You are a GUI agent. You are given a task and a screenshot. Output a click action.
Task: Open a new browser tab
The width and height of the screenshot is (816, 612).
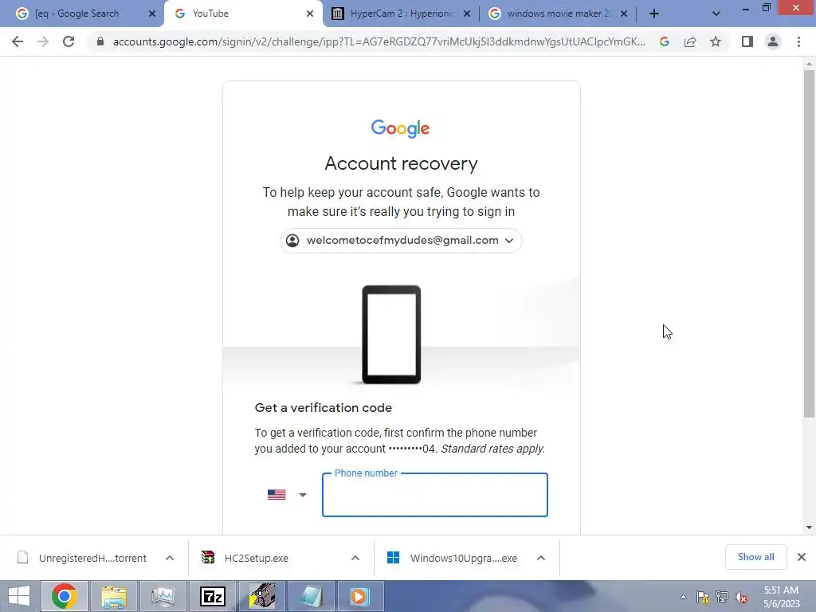(654, 14)
